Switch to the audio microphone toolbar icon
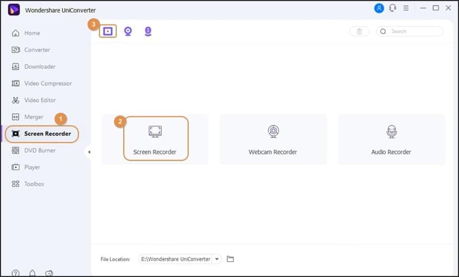This screenshot has height=277, width=459. 148,31
